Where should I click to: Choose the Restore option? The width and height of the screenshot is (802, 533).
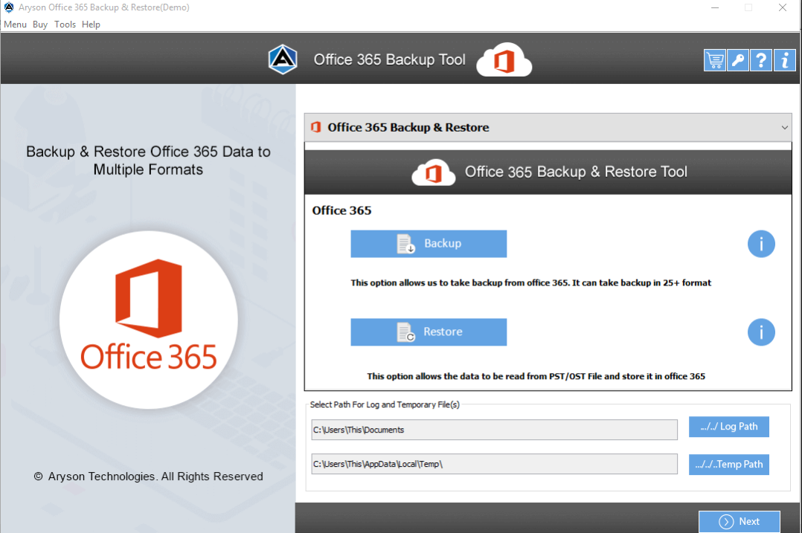[x=429, y=332]
